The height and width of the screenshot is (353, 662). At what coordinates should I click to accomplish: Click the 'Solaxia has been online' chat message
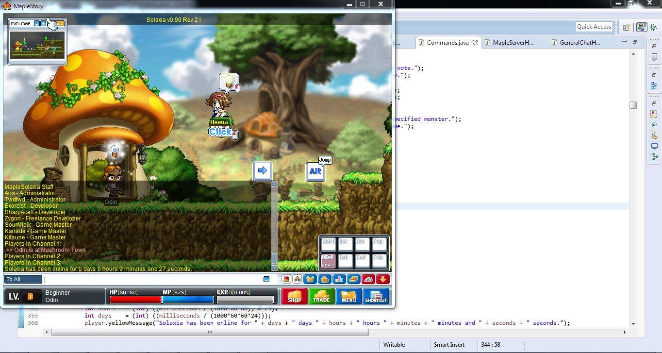98,269
